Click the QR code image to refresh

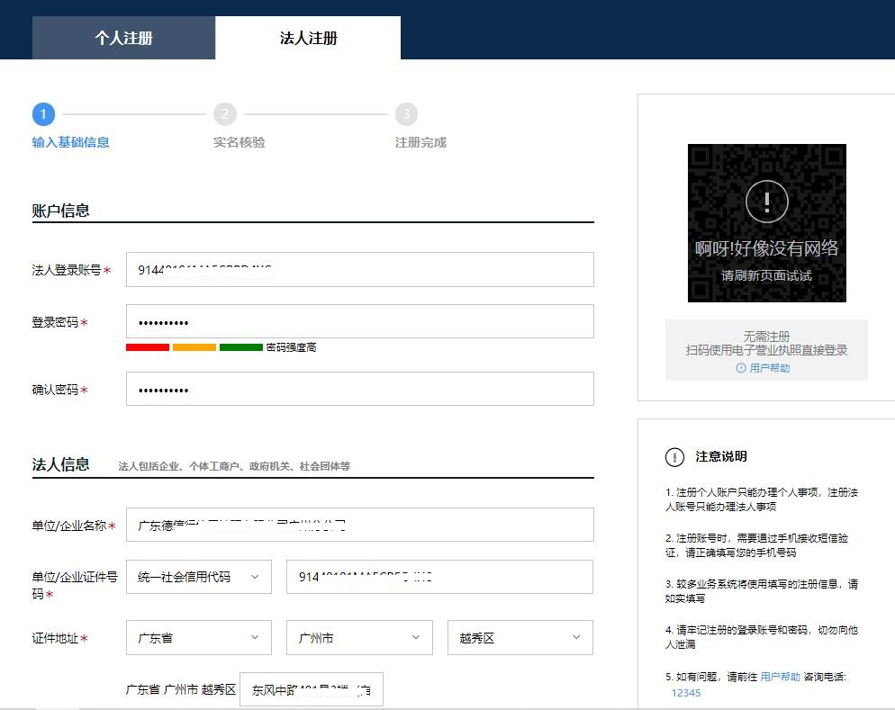(x=766, y=223)
